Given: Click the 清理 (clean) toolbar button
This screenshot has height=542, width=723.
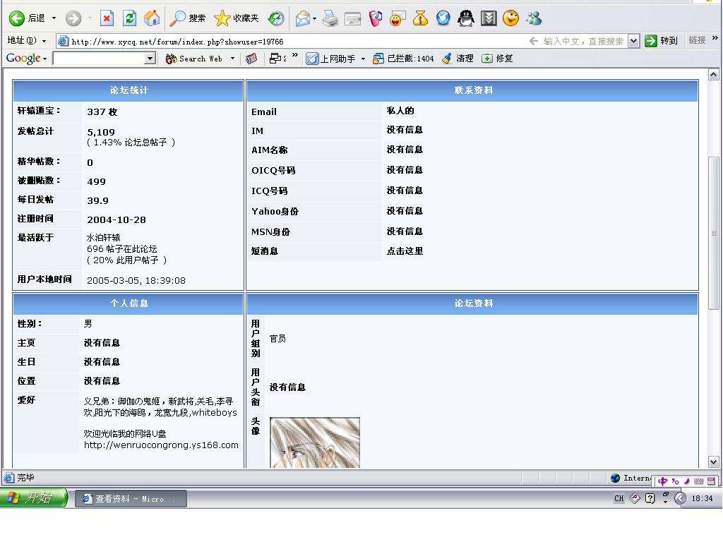Looking at the screenshot, I should click(x=458, y=59).
